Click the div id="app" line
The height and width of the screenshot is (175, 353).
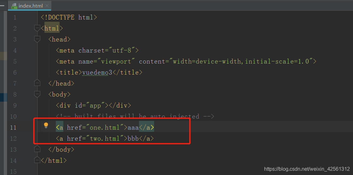[93, 105]
